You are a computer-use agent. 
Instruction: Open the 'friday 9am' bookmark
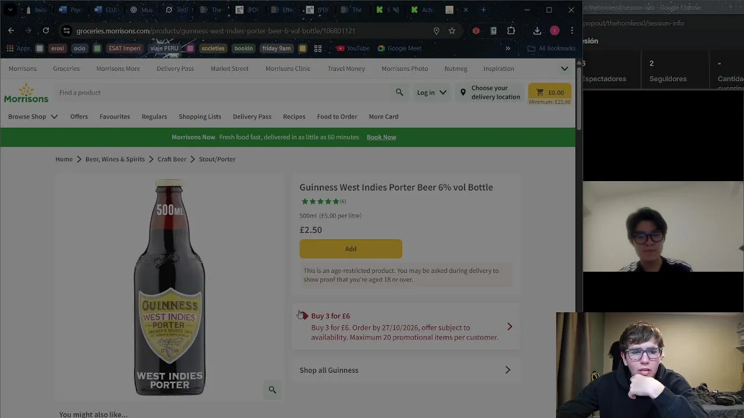(x=276, y=48)
